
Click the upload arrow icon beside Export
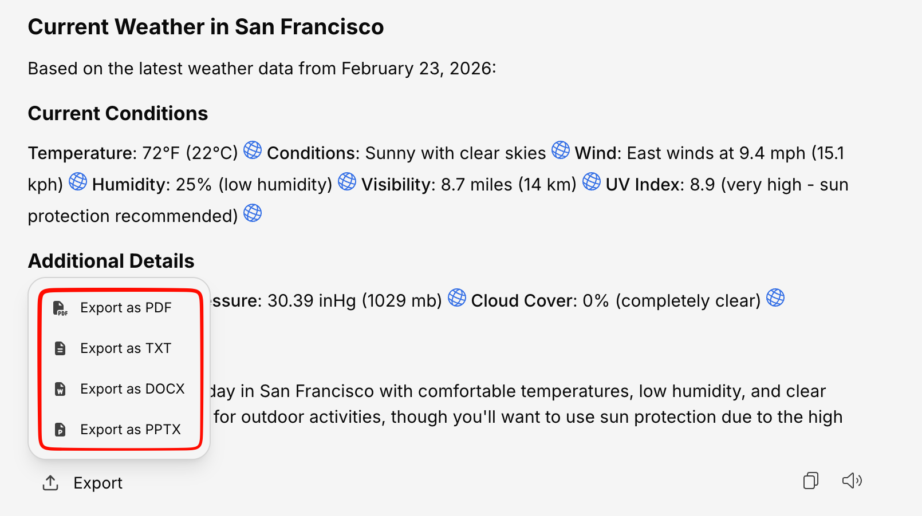(50, 483)
